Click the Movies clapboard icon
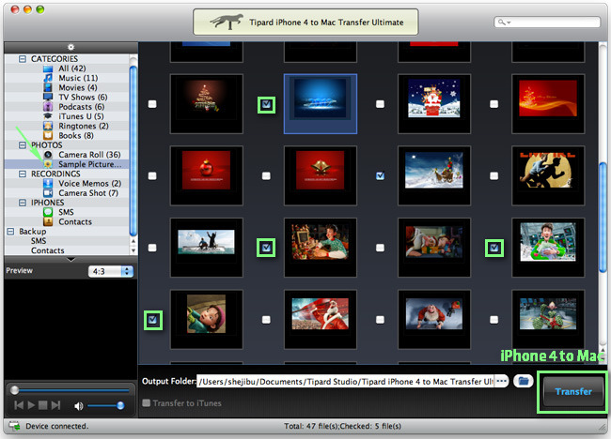Image resolution: width=611 pixels, height=439 pixels. click(48, 88)
